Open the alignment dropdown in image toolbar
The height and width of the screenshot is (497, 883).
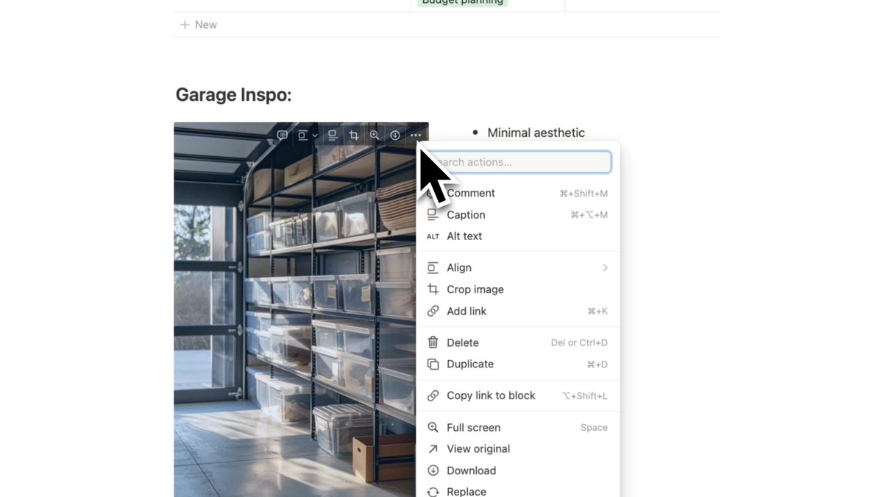307,135
